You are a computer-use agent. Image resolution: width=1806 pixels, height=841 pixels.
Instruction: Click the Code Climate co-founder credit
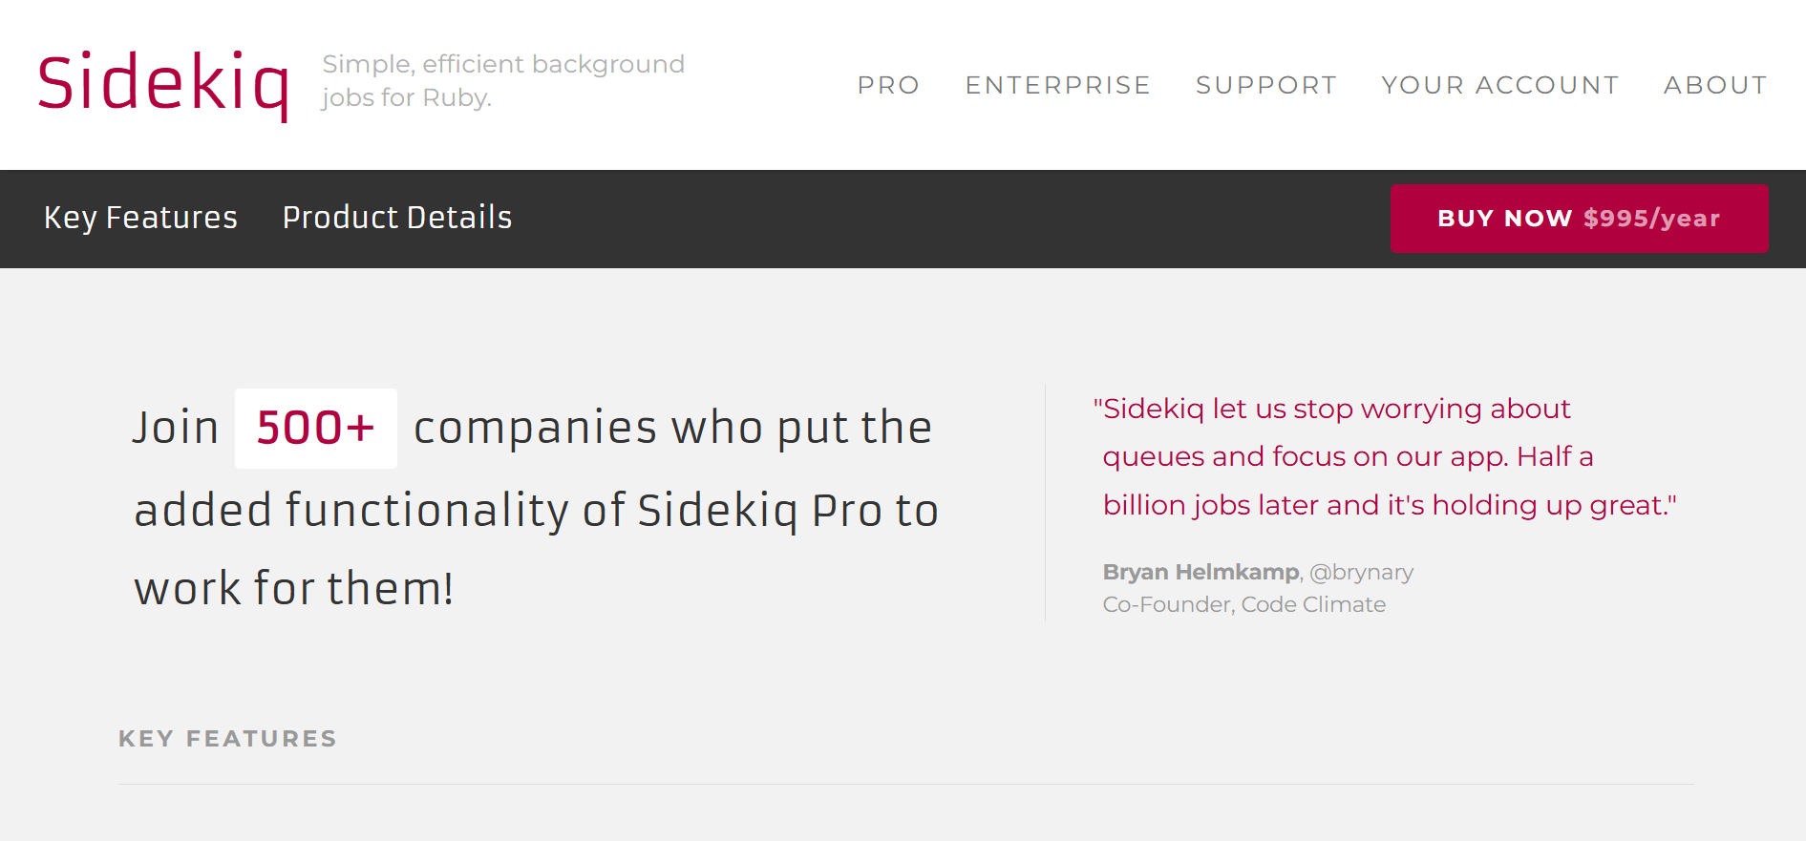(x=1243, y=603)
